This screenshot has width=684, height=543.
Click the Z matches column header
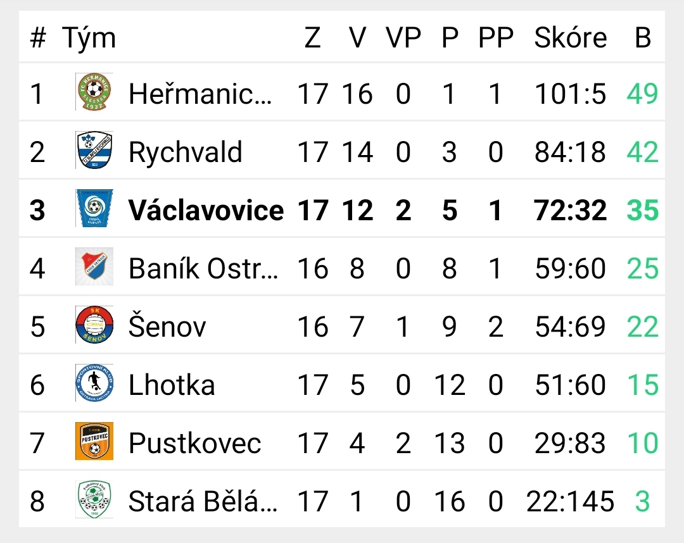(x=313, y=37)
